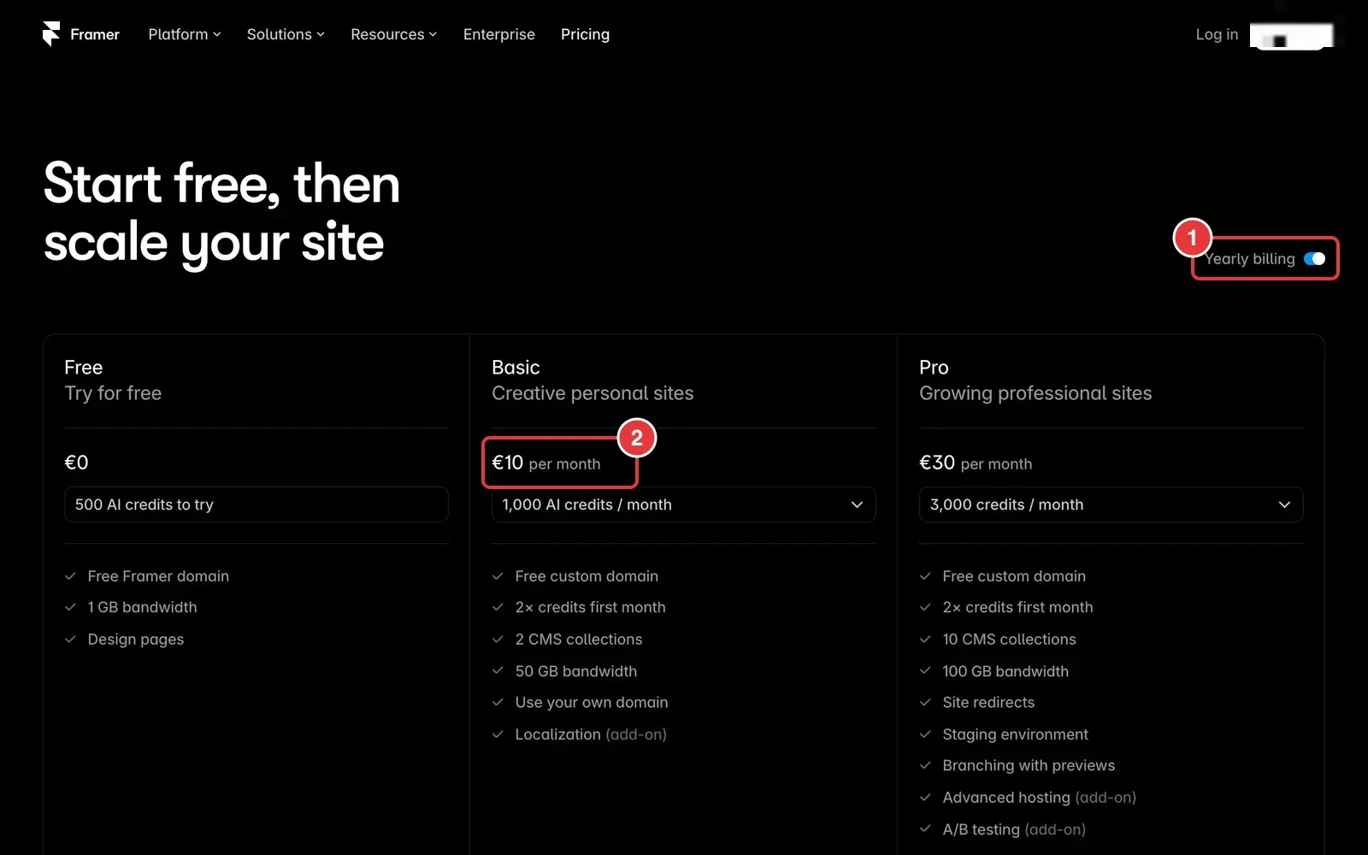1368x855 pixels.
Task: Click the Log in link
Action: pos(1217,34)
